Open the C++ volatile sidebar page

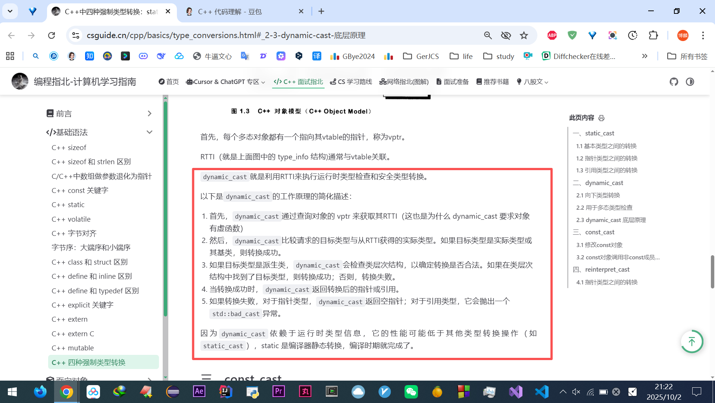pyautogui.click(x=71, y=219)
